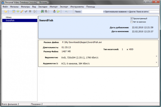Click the small card view toolbar icon
This screenshot has height=107, width=161.
click(x=67, y=11)
